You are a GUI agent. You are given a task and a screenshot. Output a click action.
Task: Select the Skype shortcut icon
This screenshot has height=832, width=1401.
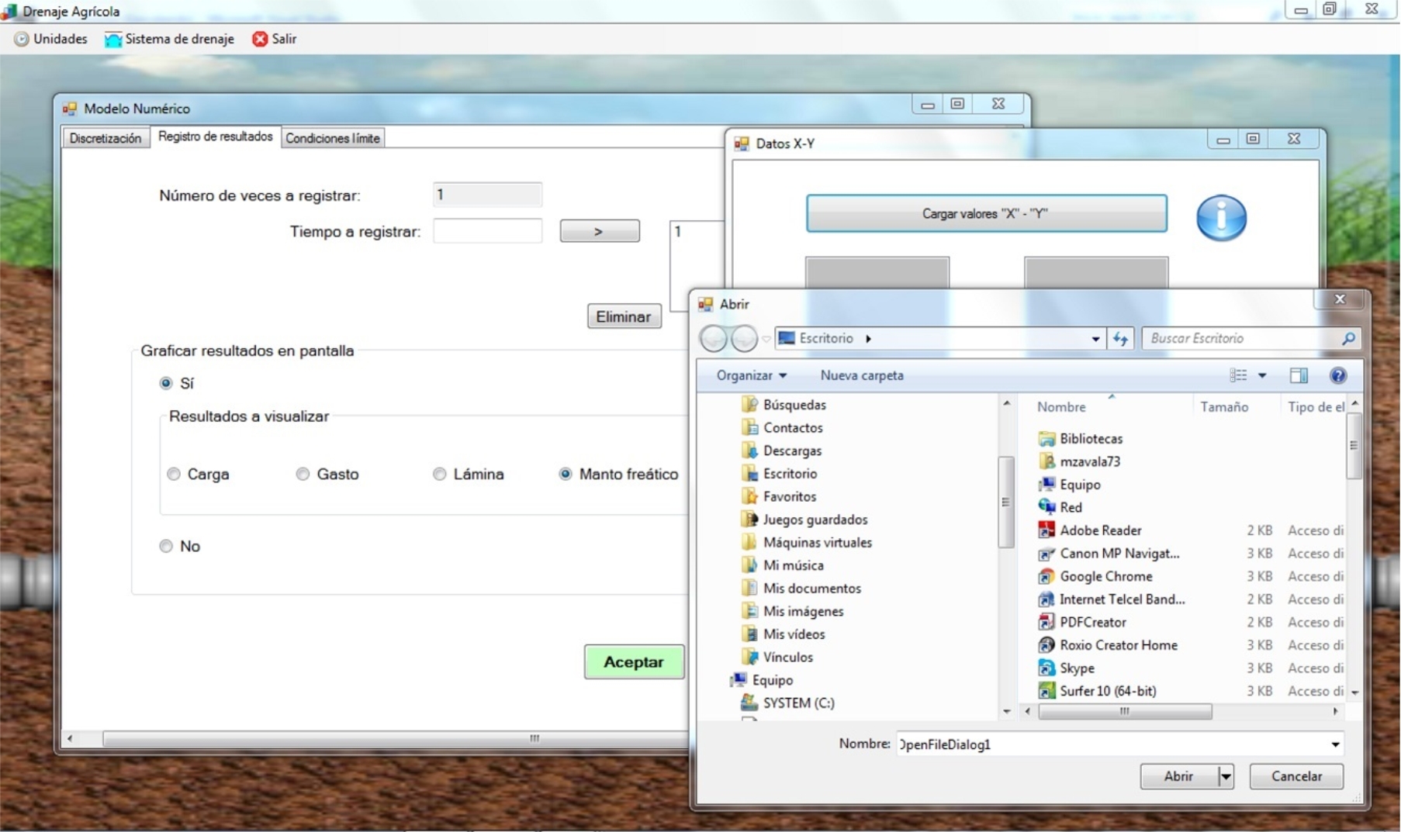[1046, 668]
